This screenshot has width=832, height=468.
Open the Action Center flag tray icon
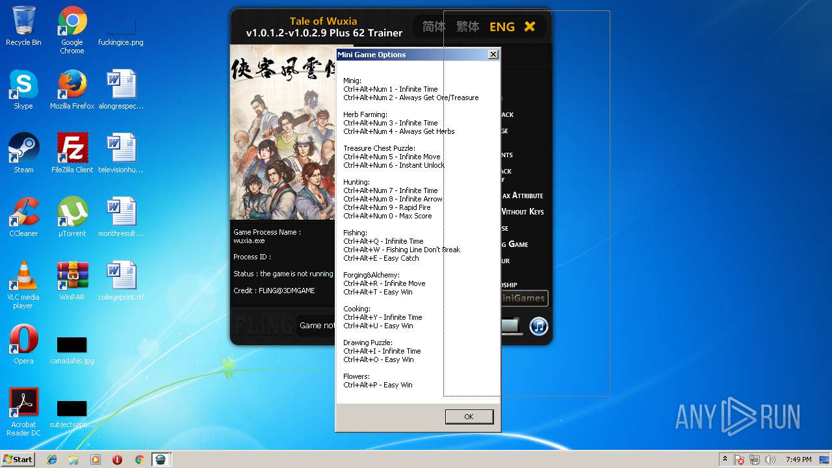pos(740,460)
